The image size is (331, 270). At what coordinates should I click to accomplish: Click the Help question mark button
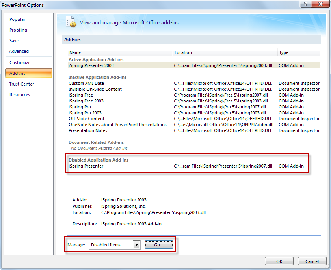tap(306, 4)
